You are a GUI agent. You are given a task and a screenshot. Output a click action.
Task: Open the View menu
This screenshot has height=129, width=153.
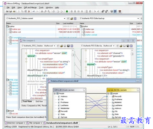pos(19,8)
